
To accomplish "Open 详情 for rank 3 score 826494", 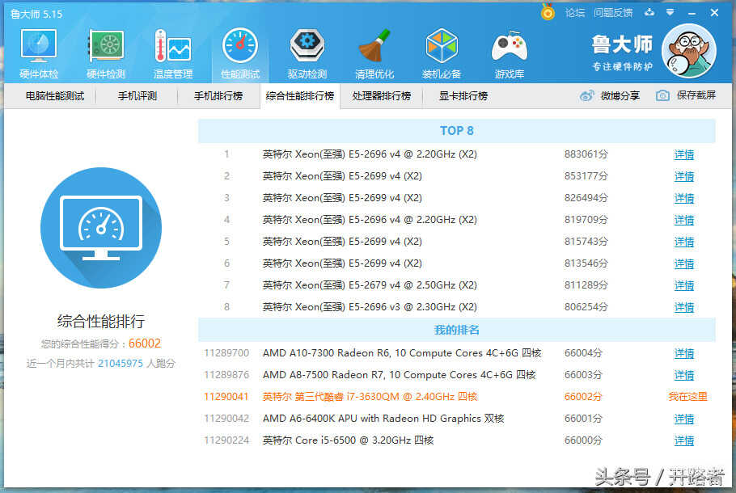I will point(684,199).
